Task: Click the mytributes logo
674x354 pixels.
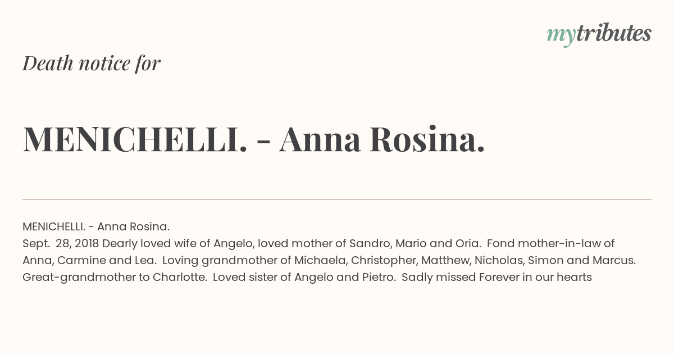Action: click(x=599, y=34)
